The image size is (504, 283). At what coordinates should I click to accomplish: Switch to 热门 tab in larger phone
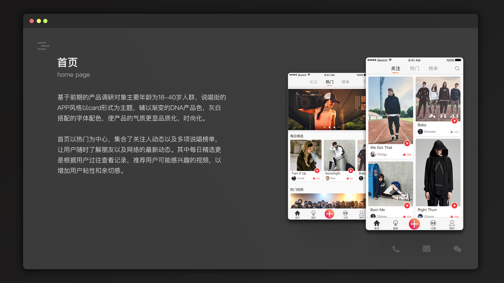coord(414,68)
